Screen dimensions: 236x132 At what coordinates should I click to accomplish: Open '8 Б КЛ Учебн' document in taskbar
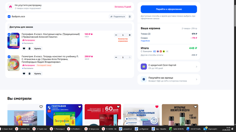tap(194, 129)
